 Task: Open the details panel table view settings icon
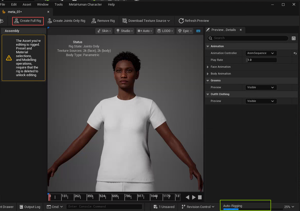[294, 38]
